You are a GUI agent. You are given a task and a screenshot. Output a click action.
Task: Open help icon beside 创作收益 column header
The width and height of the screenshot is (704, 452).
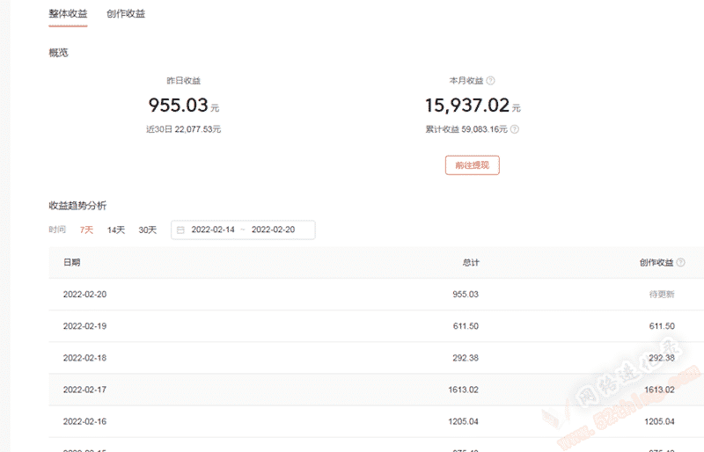(x=680, y=263)
